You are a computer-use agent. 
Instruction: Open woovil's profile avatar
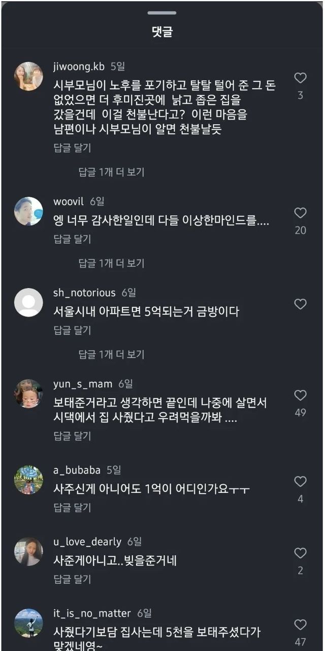pyautogui.click(x=28, y=211)
